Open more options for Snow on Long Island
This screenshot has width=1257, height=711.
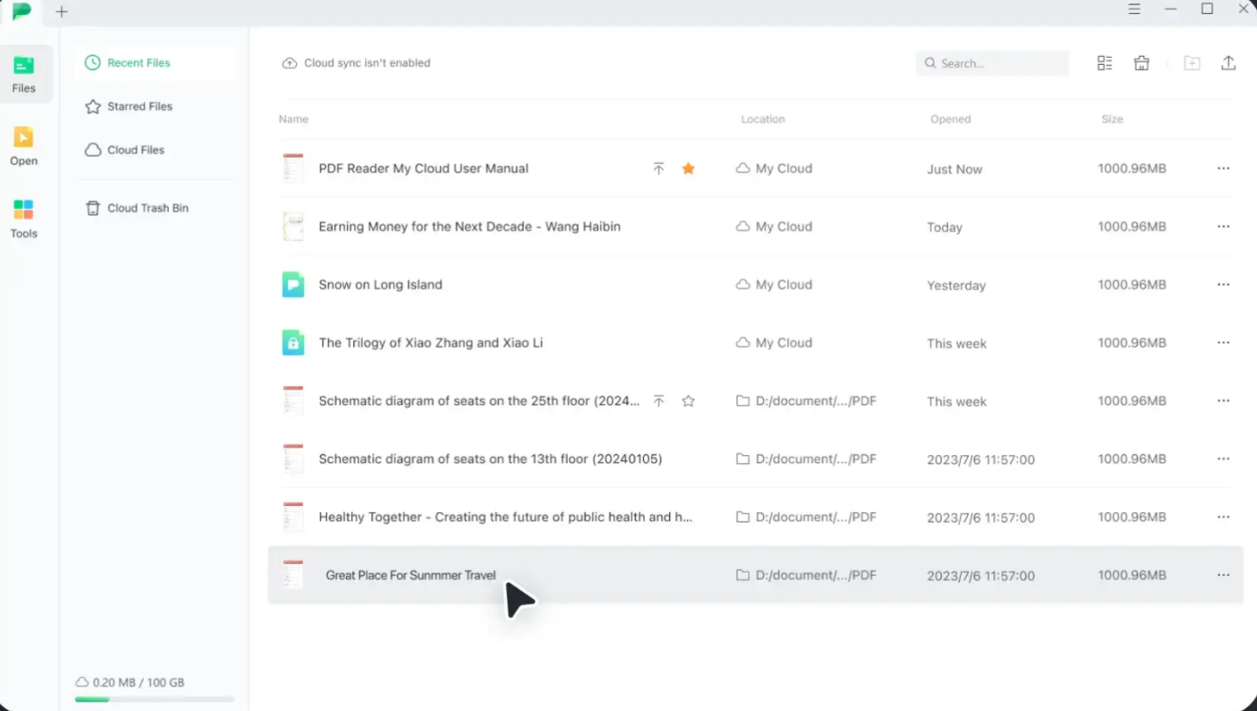point(1224,285)
